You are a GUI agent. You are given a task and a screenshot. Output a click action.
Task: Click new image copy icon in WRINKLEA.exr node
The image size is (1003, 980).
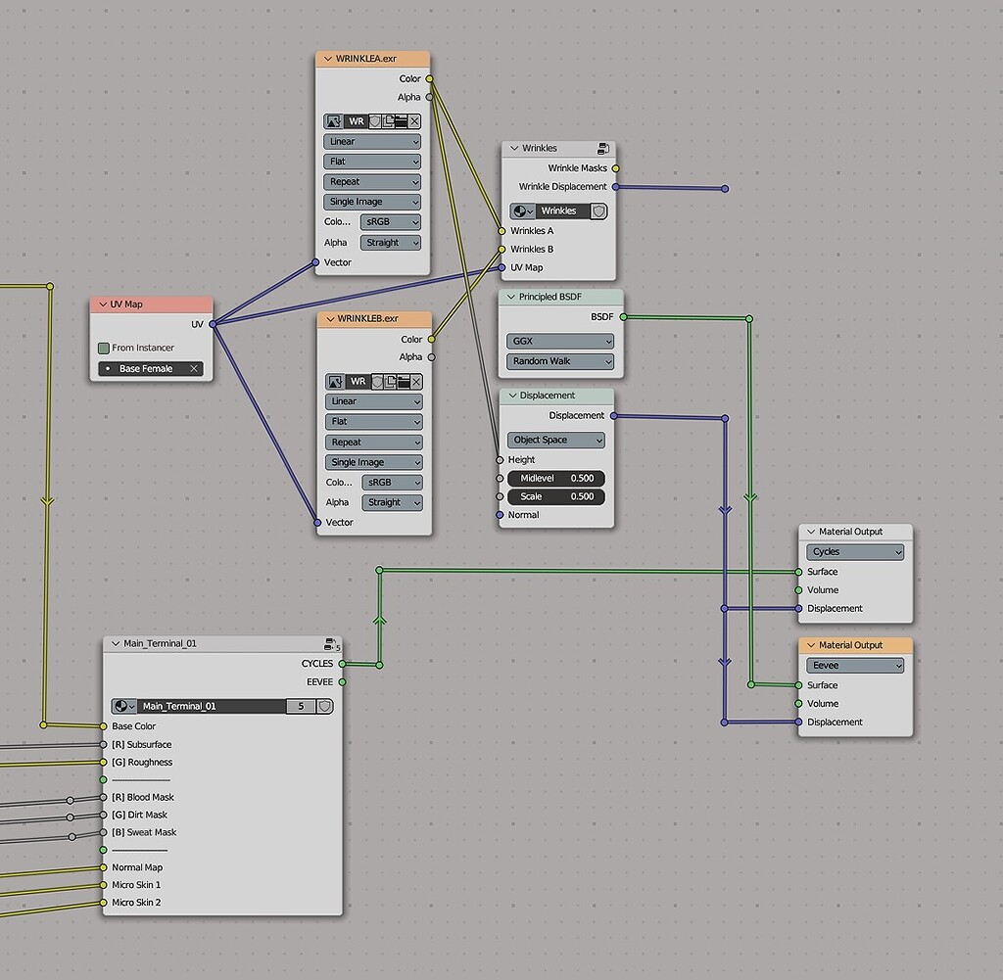click(x=388, y=121)
